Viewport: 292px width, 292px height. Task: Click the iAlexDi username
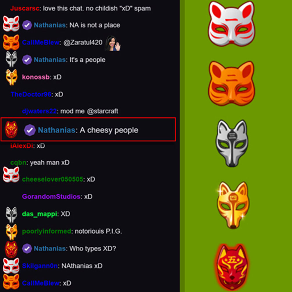[22, 146]
